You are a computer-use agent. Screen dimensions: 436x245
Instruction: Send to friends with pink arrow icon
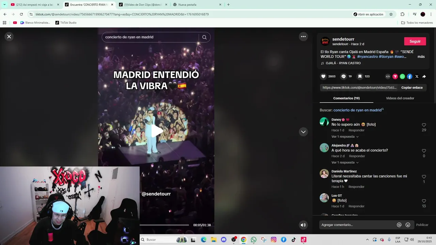click(395, 77)
